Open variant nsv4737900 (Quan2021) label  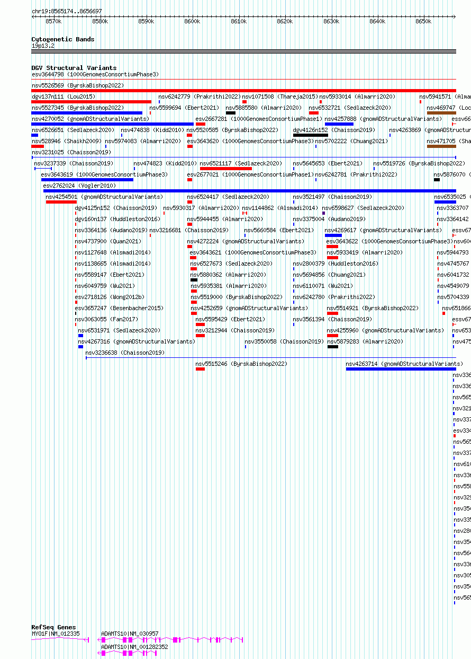point(108,242)
